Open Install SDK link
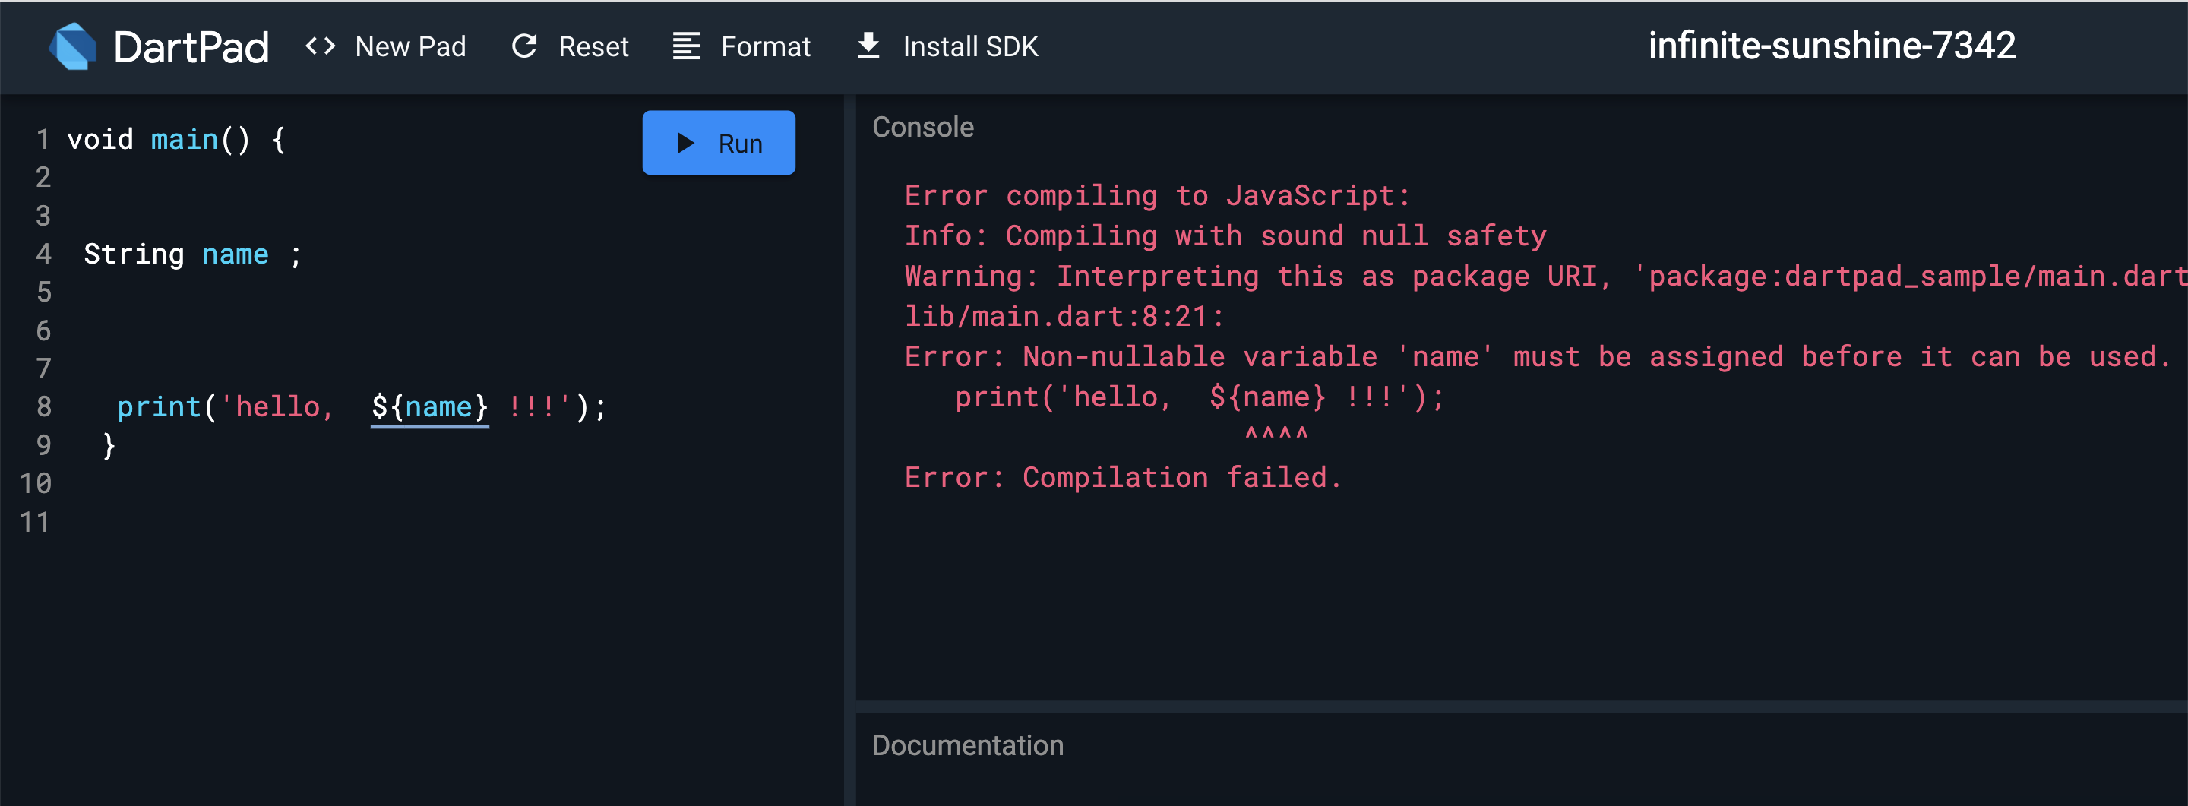This screenshot has width=2188, height=806. (x=947, y=46)
